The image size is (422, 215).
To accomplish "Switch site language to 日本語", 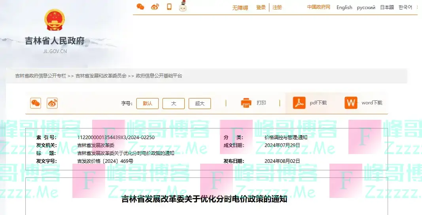I will (x=387, y=7).
